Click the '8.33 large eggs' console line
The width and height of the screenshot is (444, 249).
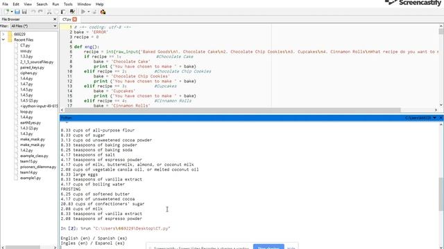click(x=79, y=174)
